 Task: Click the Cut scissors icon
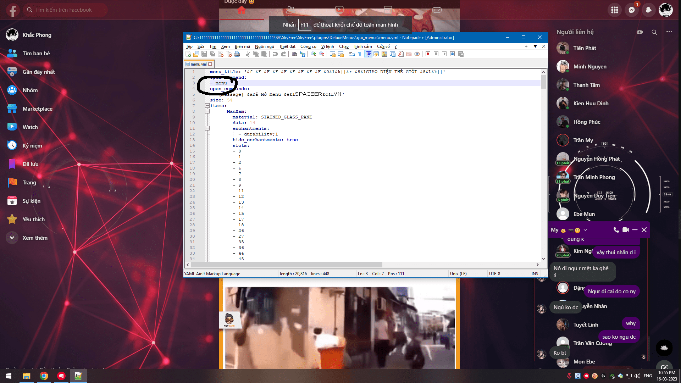tap(248, 54)
